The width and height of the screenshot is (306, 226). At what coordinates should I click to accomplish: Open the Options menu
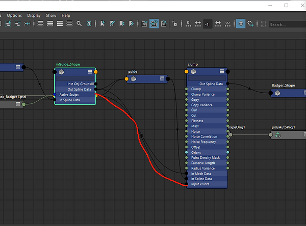click(x=14, y=15)
